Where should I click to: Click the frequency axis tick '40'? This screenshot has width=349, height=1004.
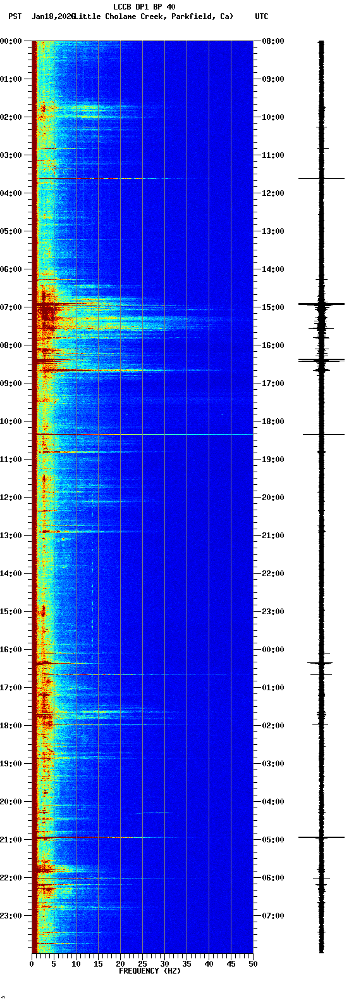pyautogui.click(x=209, y=964)
